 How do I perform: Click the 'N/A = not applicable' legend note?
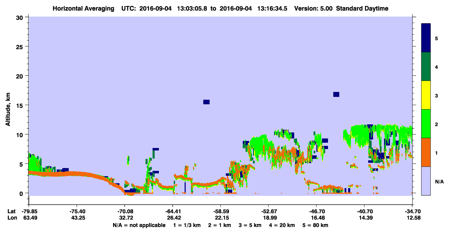point(139,225)
